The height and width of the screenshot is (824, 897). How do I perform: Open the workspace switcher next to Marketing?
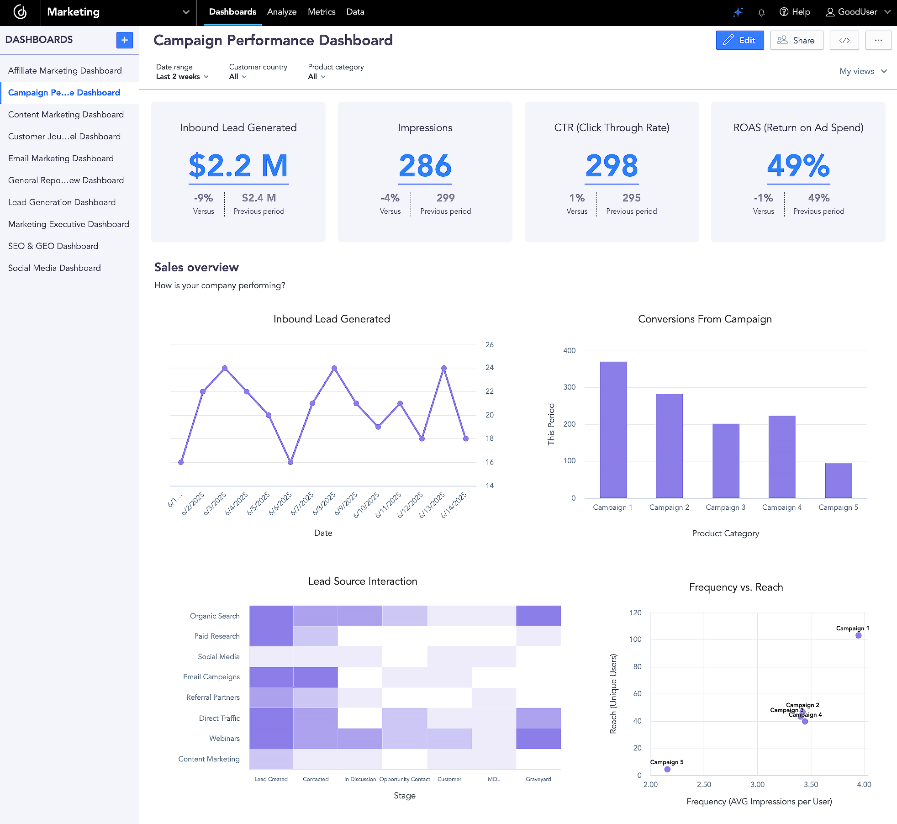(185, 12)
